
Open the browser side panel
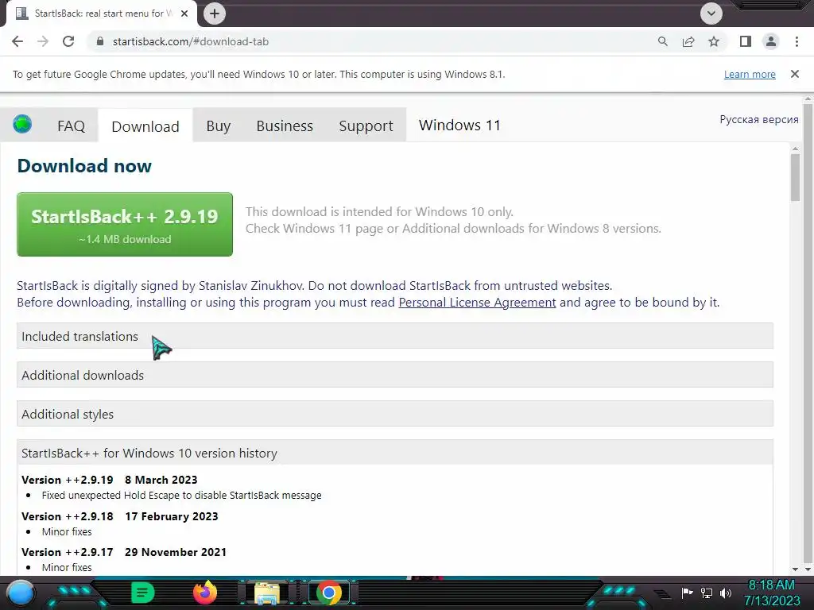click(x=746, y=41)
